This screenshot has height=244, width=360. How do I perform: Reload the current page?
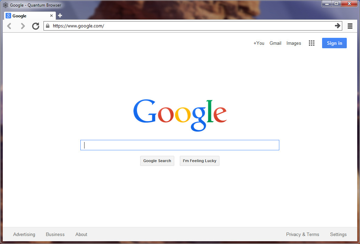[x=35, y=26]
